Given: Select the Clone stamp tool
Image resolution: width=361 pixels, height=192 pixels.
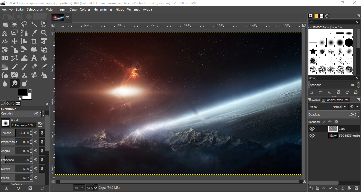Looking at the screenshot, I should (x=24, y=75).
